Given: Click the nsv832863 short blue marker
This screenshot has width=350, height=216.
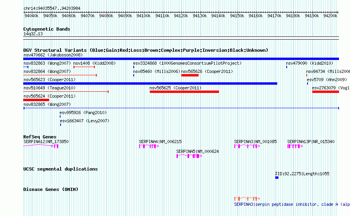Looking at the screenshot, I should [x=26, y=67].
